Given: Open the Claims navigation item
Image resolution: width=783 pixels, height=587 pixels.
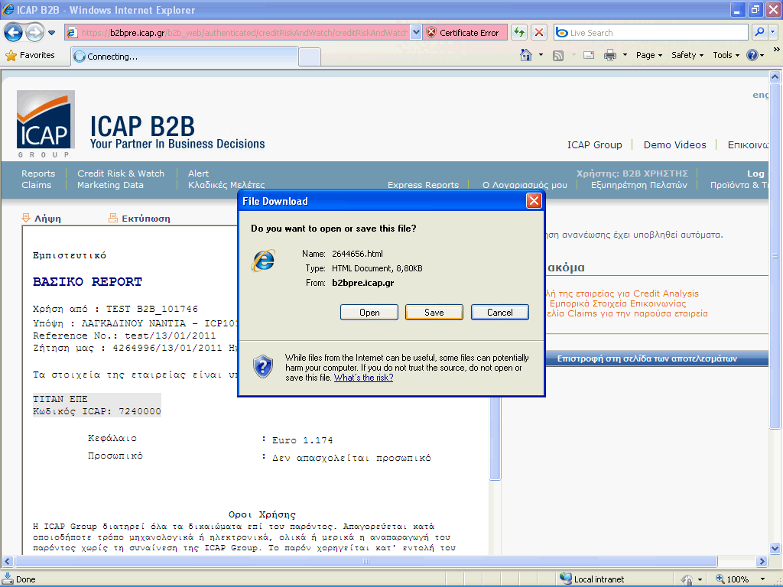Looking at the screenshot, I should point(36,185).
